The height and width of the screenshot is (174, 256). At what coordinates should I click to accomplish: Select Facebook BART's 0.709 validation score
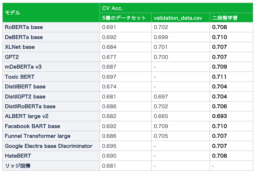click(161, 126)
